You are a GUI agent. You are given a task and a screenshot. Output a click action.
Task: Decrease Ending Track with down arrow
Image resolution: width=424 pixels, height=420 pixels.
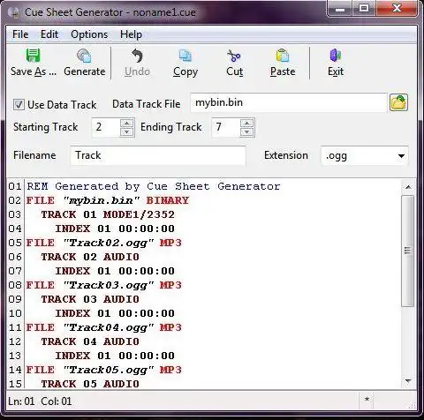click(x=247, y=132)
